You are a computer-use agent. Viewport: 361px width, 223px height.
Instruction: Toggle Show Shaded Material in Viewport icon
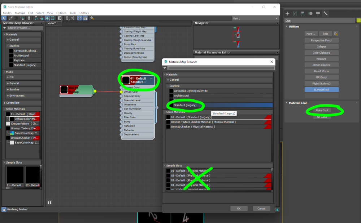[47, 18]
